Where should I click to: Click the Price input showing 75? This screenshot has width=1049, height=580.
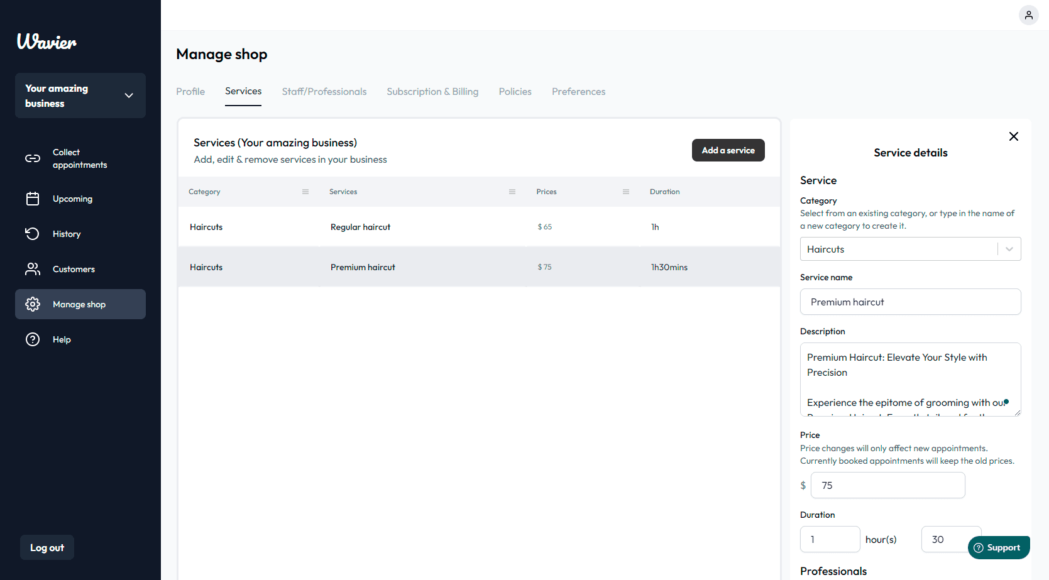pos(887,485)
